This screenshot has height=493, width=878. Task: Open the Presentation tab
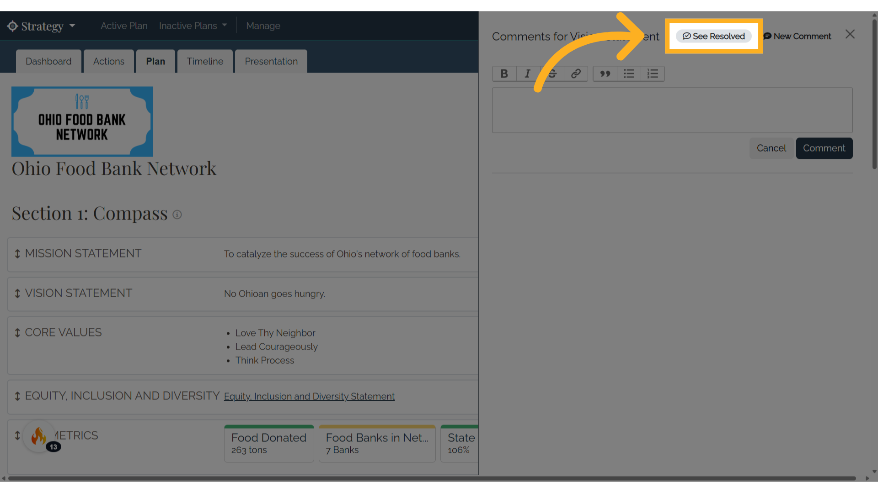[271, 61]
